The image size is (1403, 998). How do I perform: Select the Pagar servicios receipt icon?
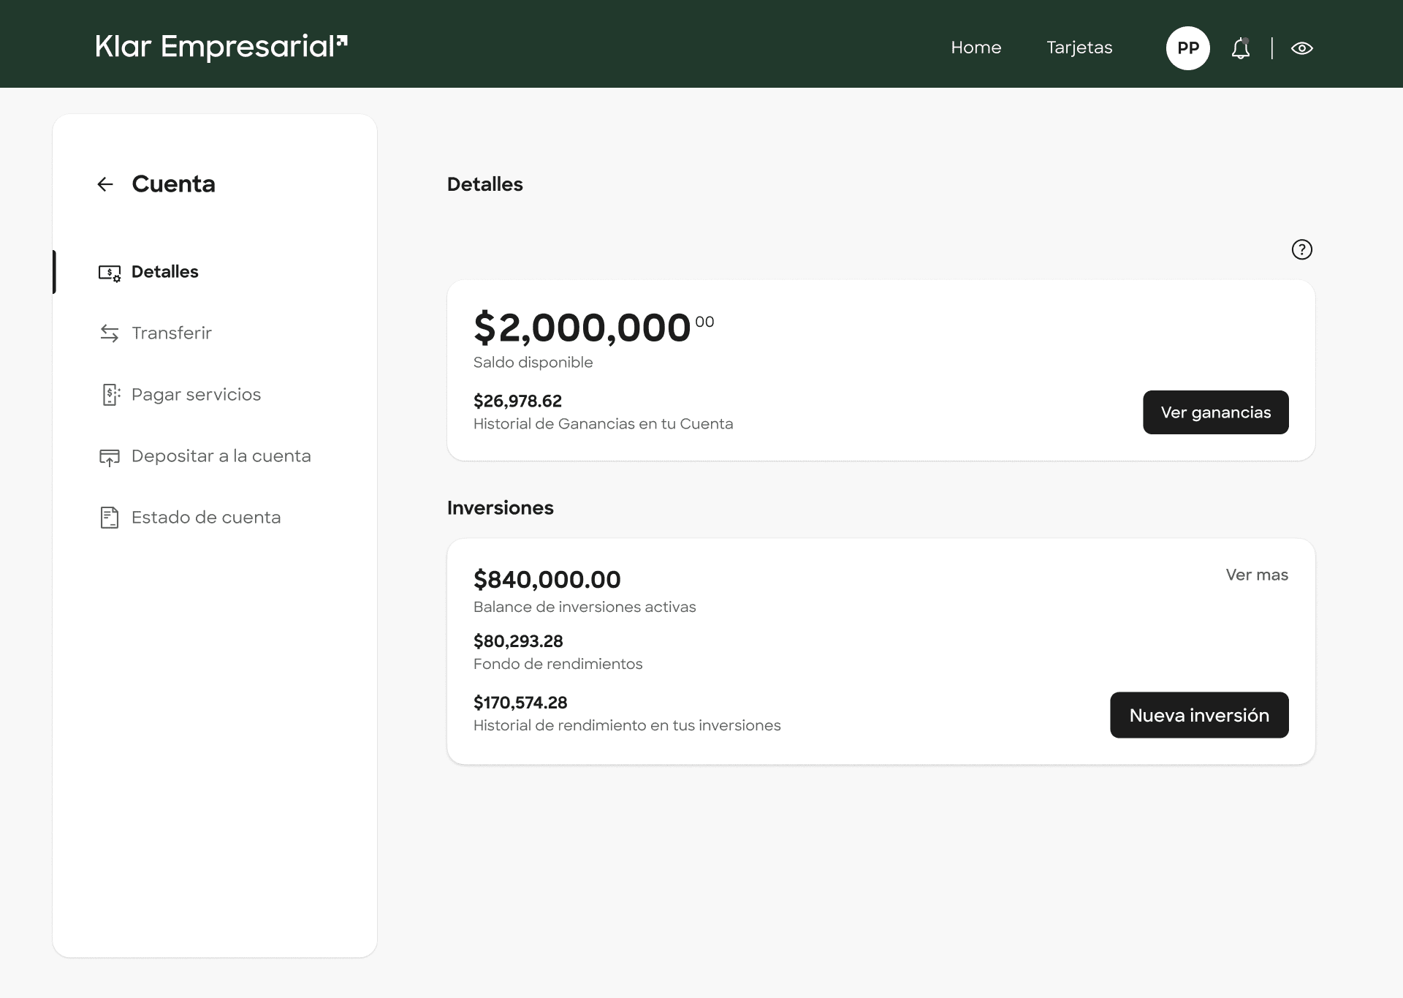click(110, 395)
